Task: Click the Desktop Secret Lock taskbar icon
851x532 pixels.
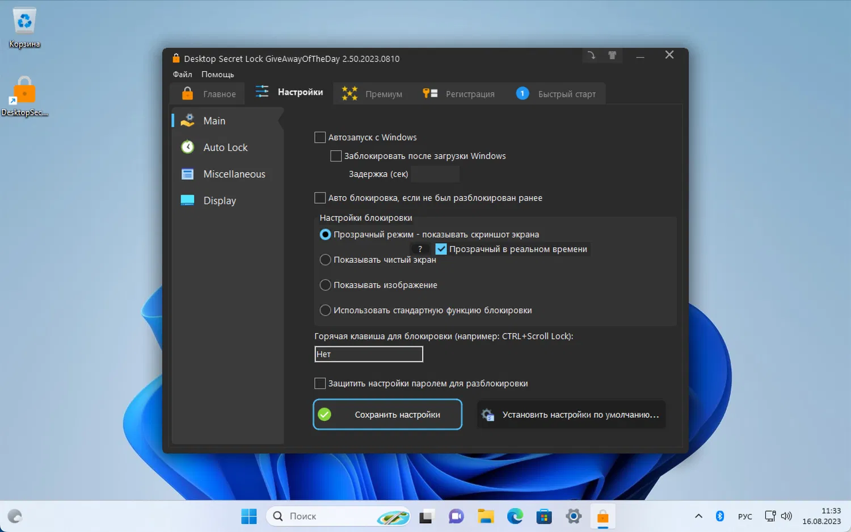Action: (x=603, y=516)
